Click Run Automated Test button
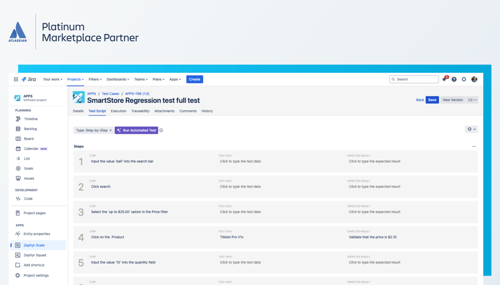The width and height of the screenshot is (500, 285). click(x=137, y=130)
